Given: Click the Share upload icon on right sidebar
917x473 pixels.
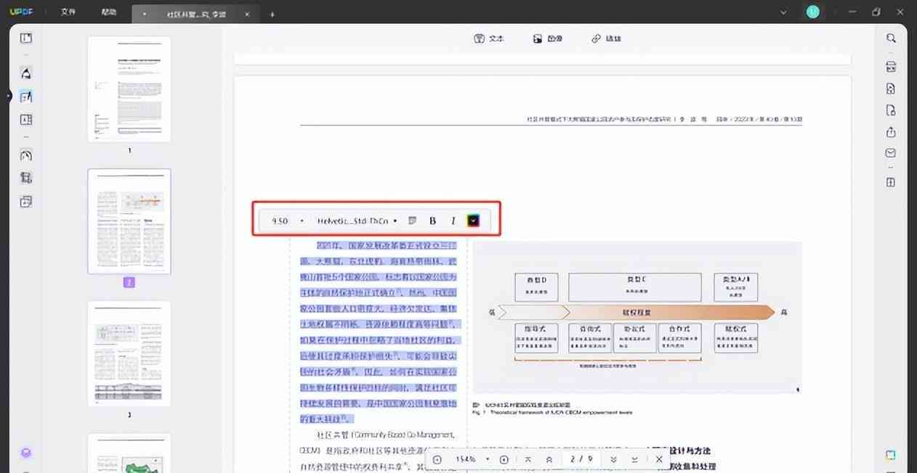Looking at the screenshot, I should click(891, 132).
